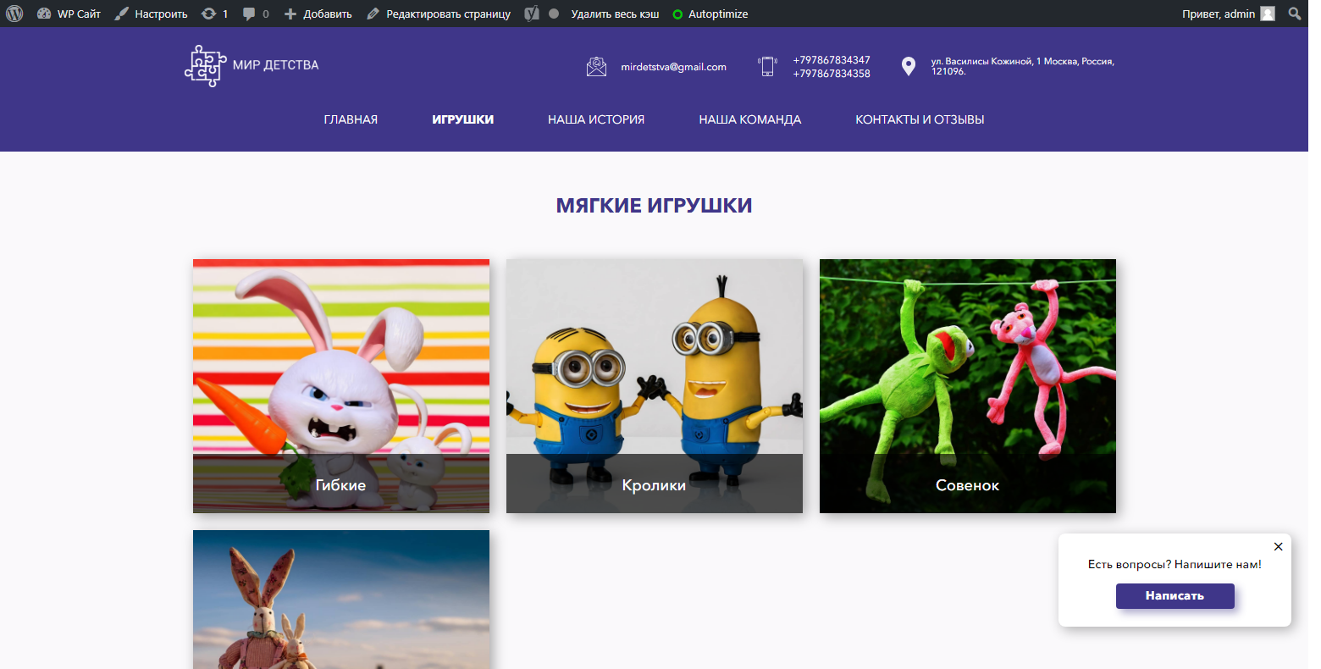Open the Yoast SEO icon
The width and height of the screenshot is (1321, 669).
tap(532, 14)
